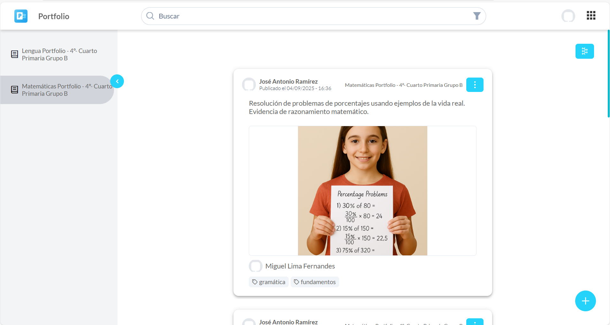610x325 pixels.
Task: Click the Buscar search input field
Action: (313, 16)
